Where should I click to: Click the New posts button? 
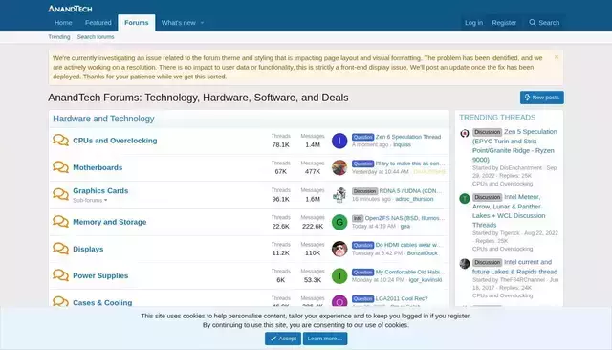pyautogui.click(x=542, y=98)
